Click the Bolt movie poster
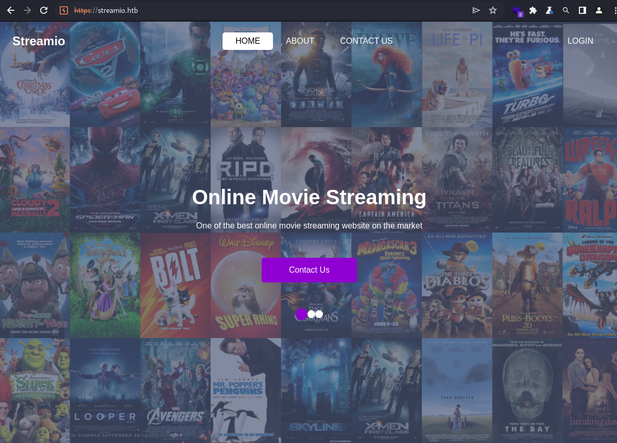Screen dimensions: 617x443 176,286
